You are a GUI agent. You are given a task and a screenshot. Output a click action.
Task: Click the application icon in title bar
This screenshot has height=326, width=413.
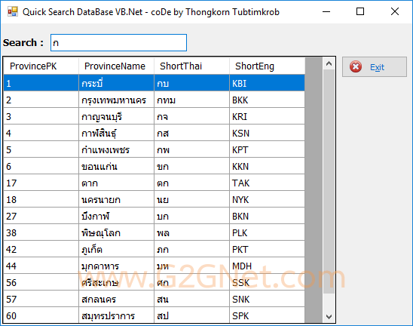coord(12,11)
